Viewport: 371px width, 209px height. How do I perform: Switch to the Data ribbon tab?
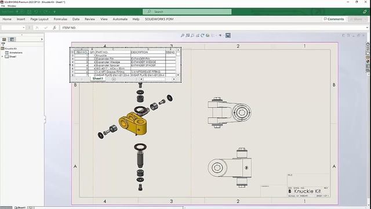(76, 19)
